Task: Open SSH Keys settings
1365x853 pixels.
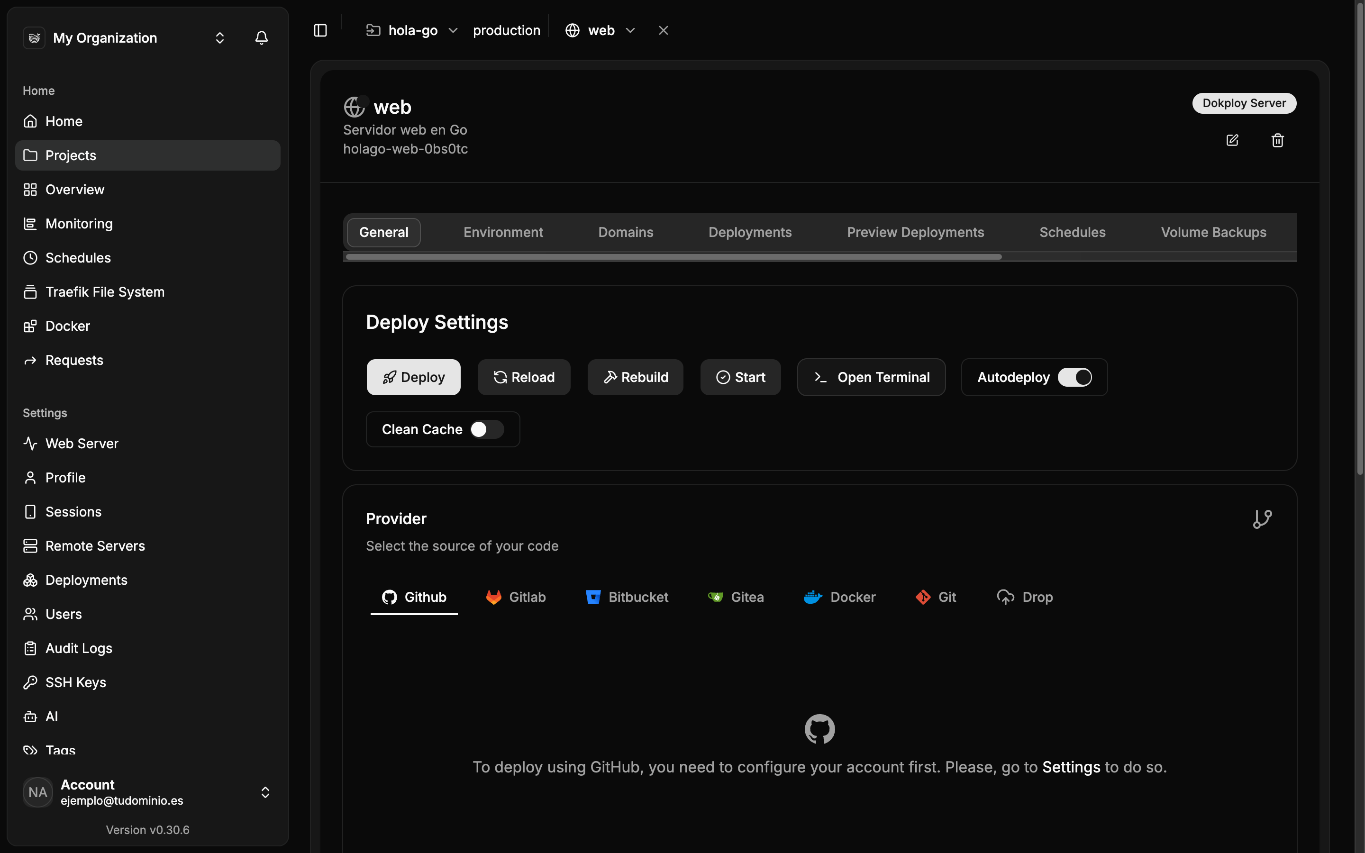Action: 148,682
